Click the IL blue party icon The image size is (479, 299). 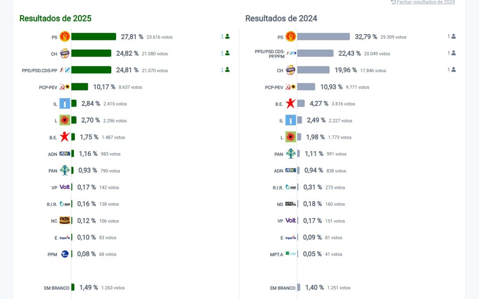tap(65, 103)
